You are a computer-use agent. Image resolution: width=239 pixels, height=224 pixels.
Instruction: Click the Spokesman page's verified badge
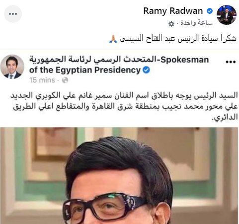tap(146, 70)
